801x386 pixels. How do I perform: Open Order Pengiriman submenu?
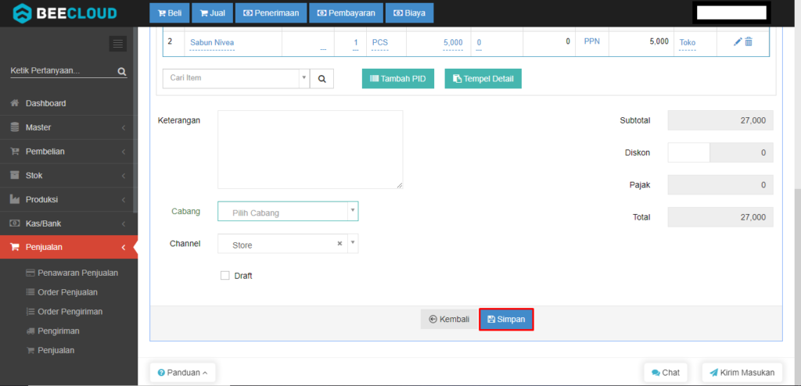tap(64, 312)
